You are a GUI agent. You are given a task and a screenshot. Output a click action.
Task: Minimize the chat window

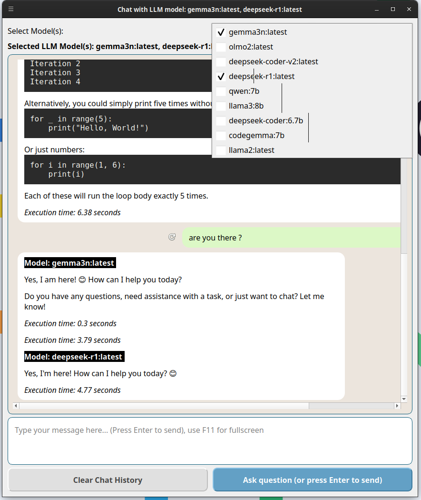point(377,9)
